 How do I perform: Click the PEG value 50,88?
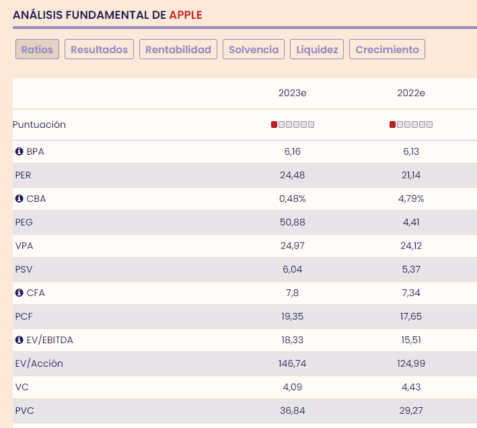pyautogui.click(x=293, y=222)
